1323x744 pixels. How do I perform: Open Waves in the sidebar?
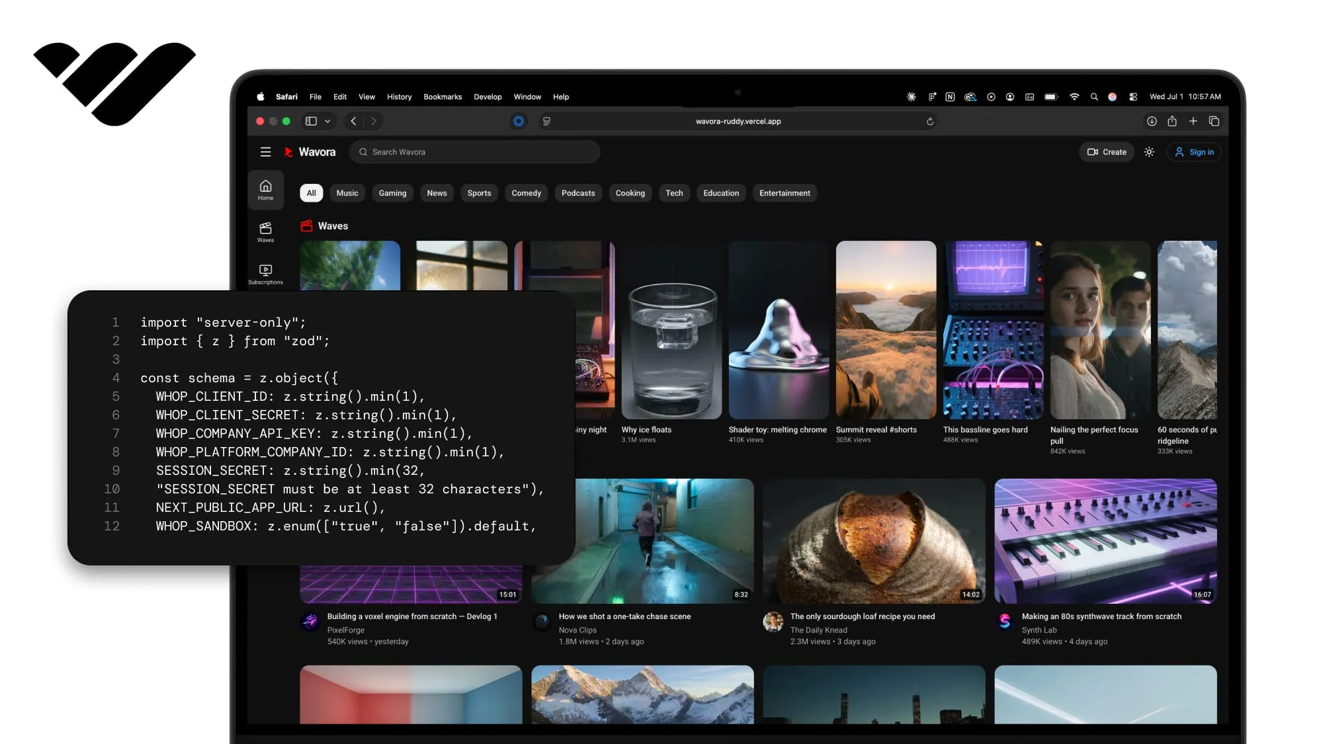pos(265,232)
